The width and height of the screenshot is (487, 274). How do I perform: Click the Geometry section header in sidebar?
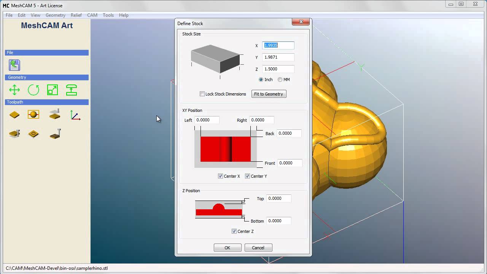(47, 77)
